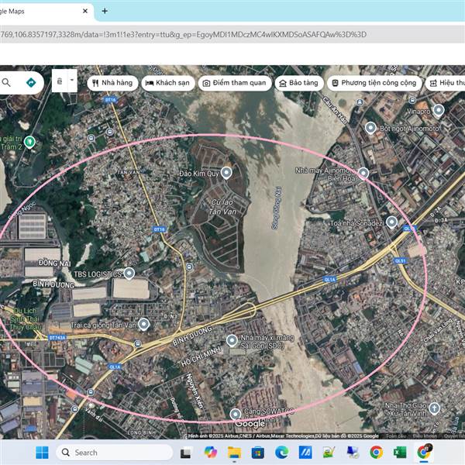Image resolution: width=465 pixels, height=465 pixels.
Task: Open Microsoft Store from the taskbar
Action: pos(258,453)
